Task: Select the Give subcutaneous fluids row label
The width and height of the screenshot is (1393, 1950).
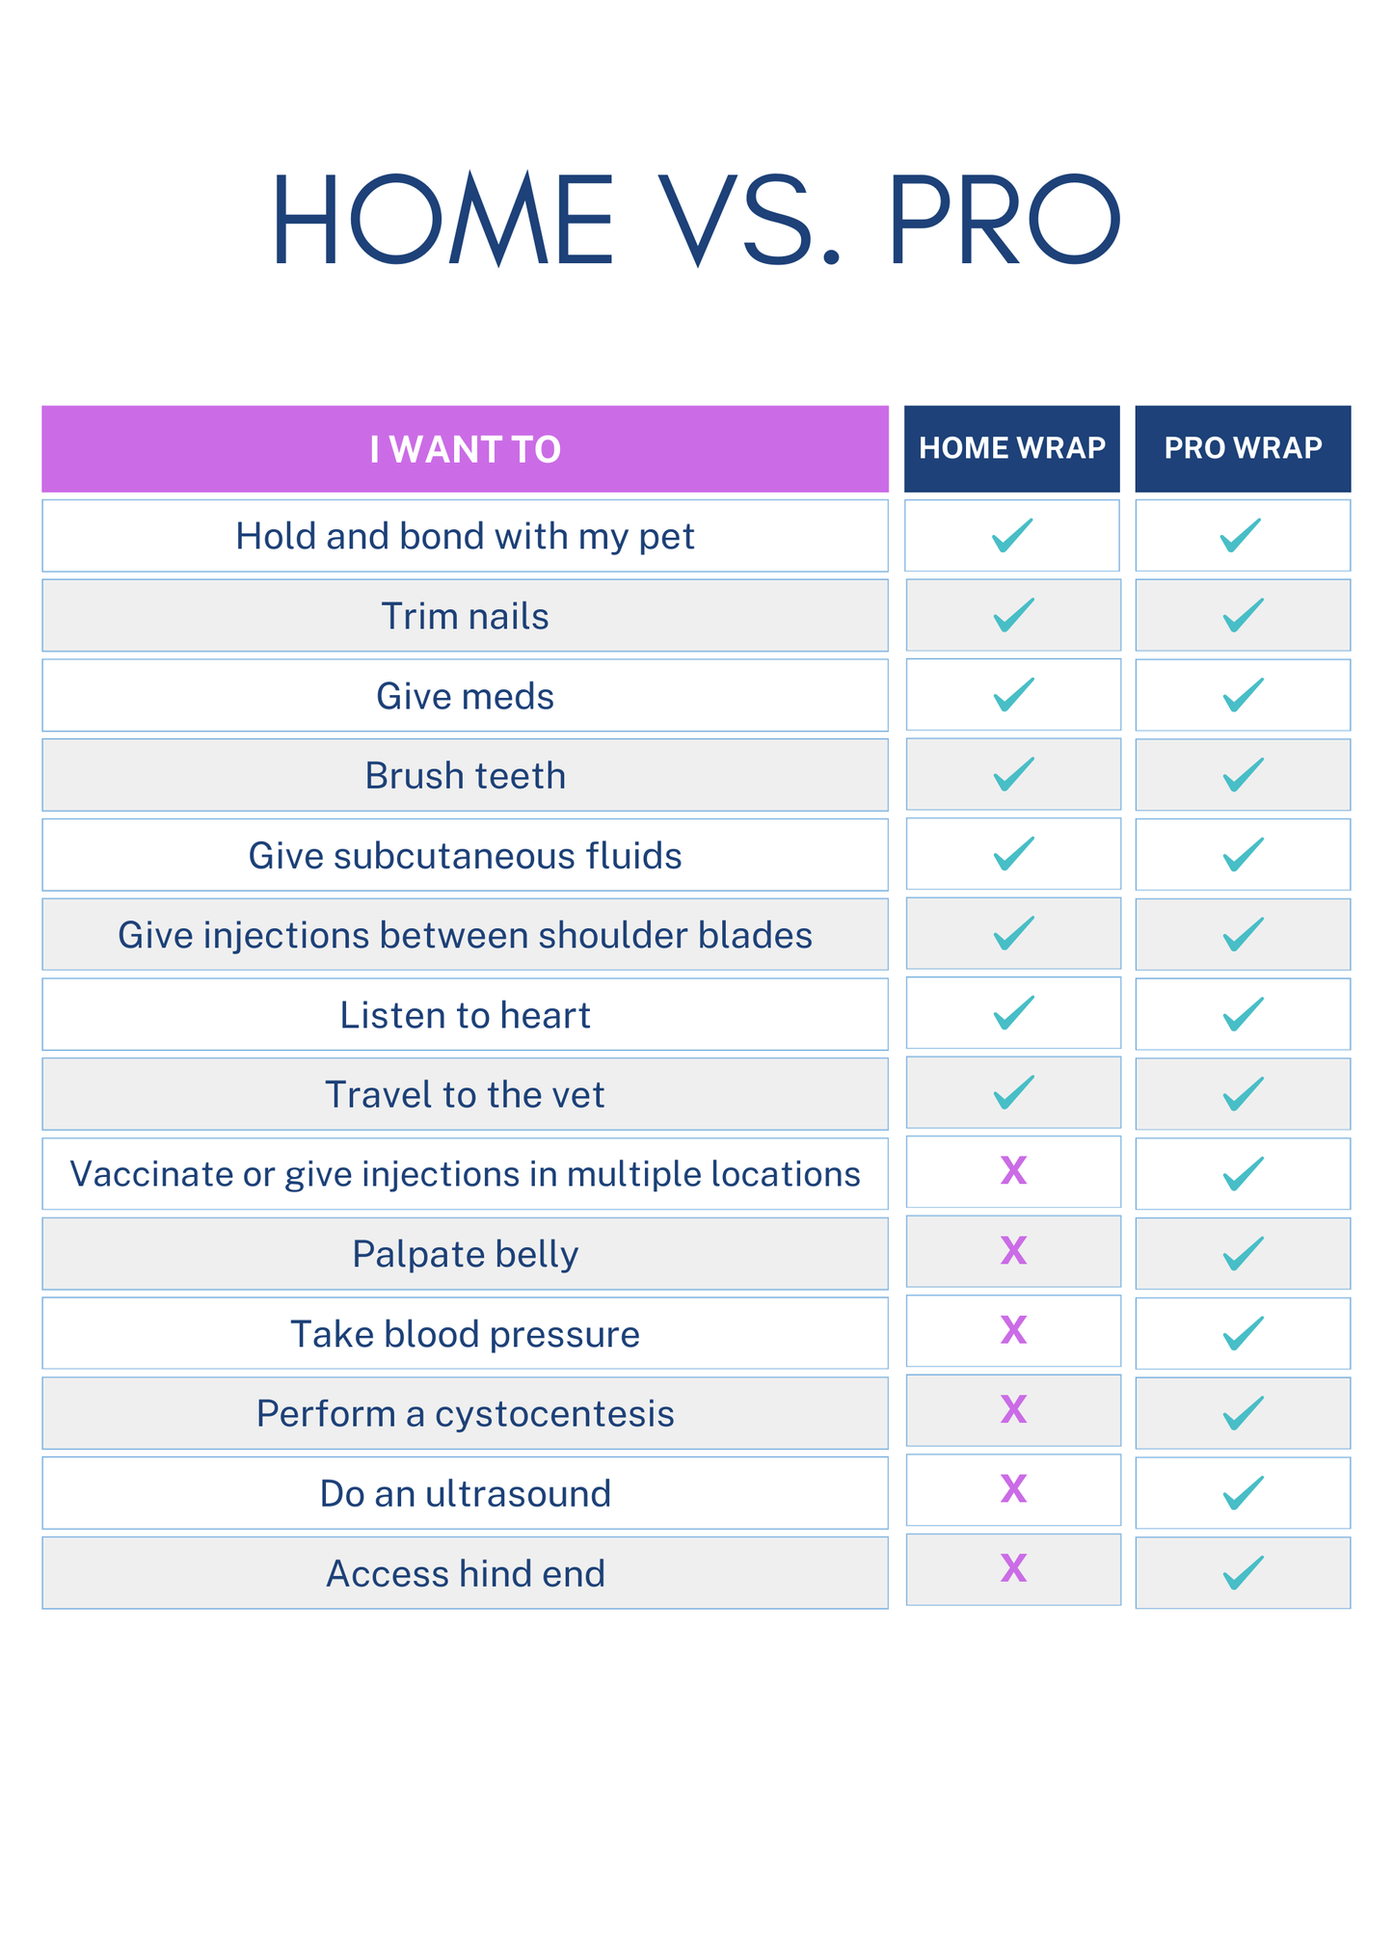Action: point(465,856)
